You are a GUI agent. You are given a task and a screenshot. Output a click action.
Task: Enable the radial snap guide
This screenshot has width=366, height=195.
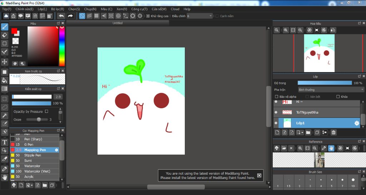pyautogui.click(x=111, y=16)
